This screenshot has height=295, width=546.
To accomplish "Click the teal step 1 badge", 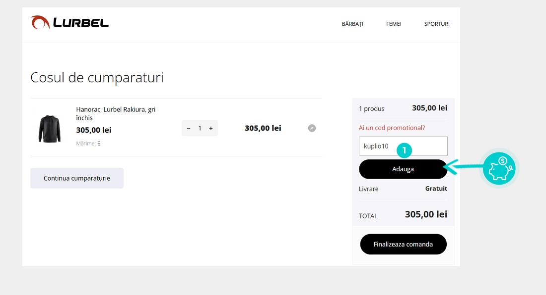I will 405,150.
